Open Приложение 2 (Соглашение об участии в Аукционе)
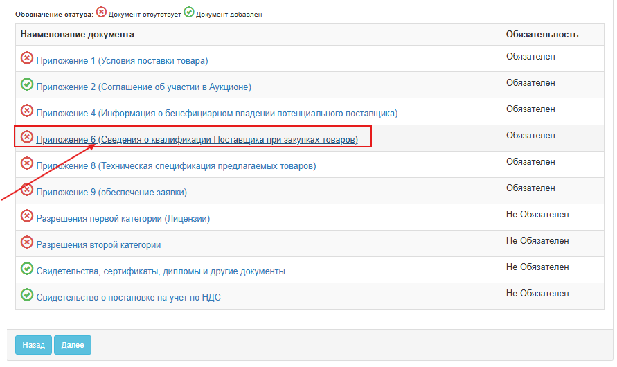This screenshot has height=367, width=617. click(143, 87)
